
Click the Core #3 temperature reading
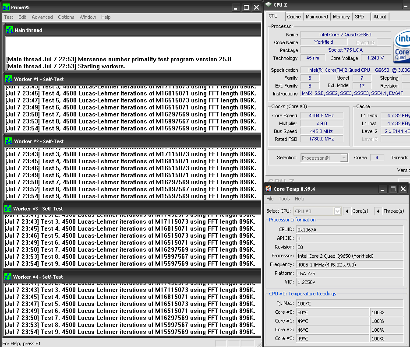coord(332,339)
